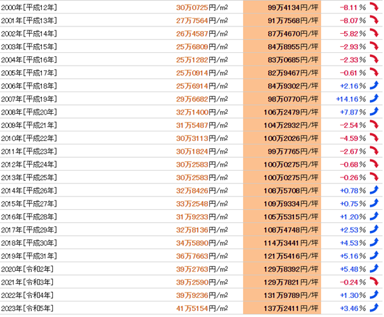Click the -8.07% change value

(353, 20)
